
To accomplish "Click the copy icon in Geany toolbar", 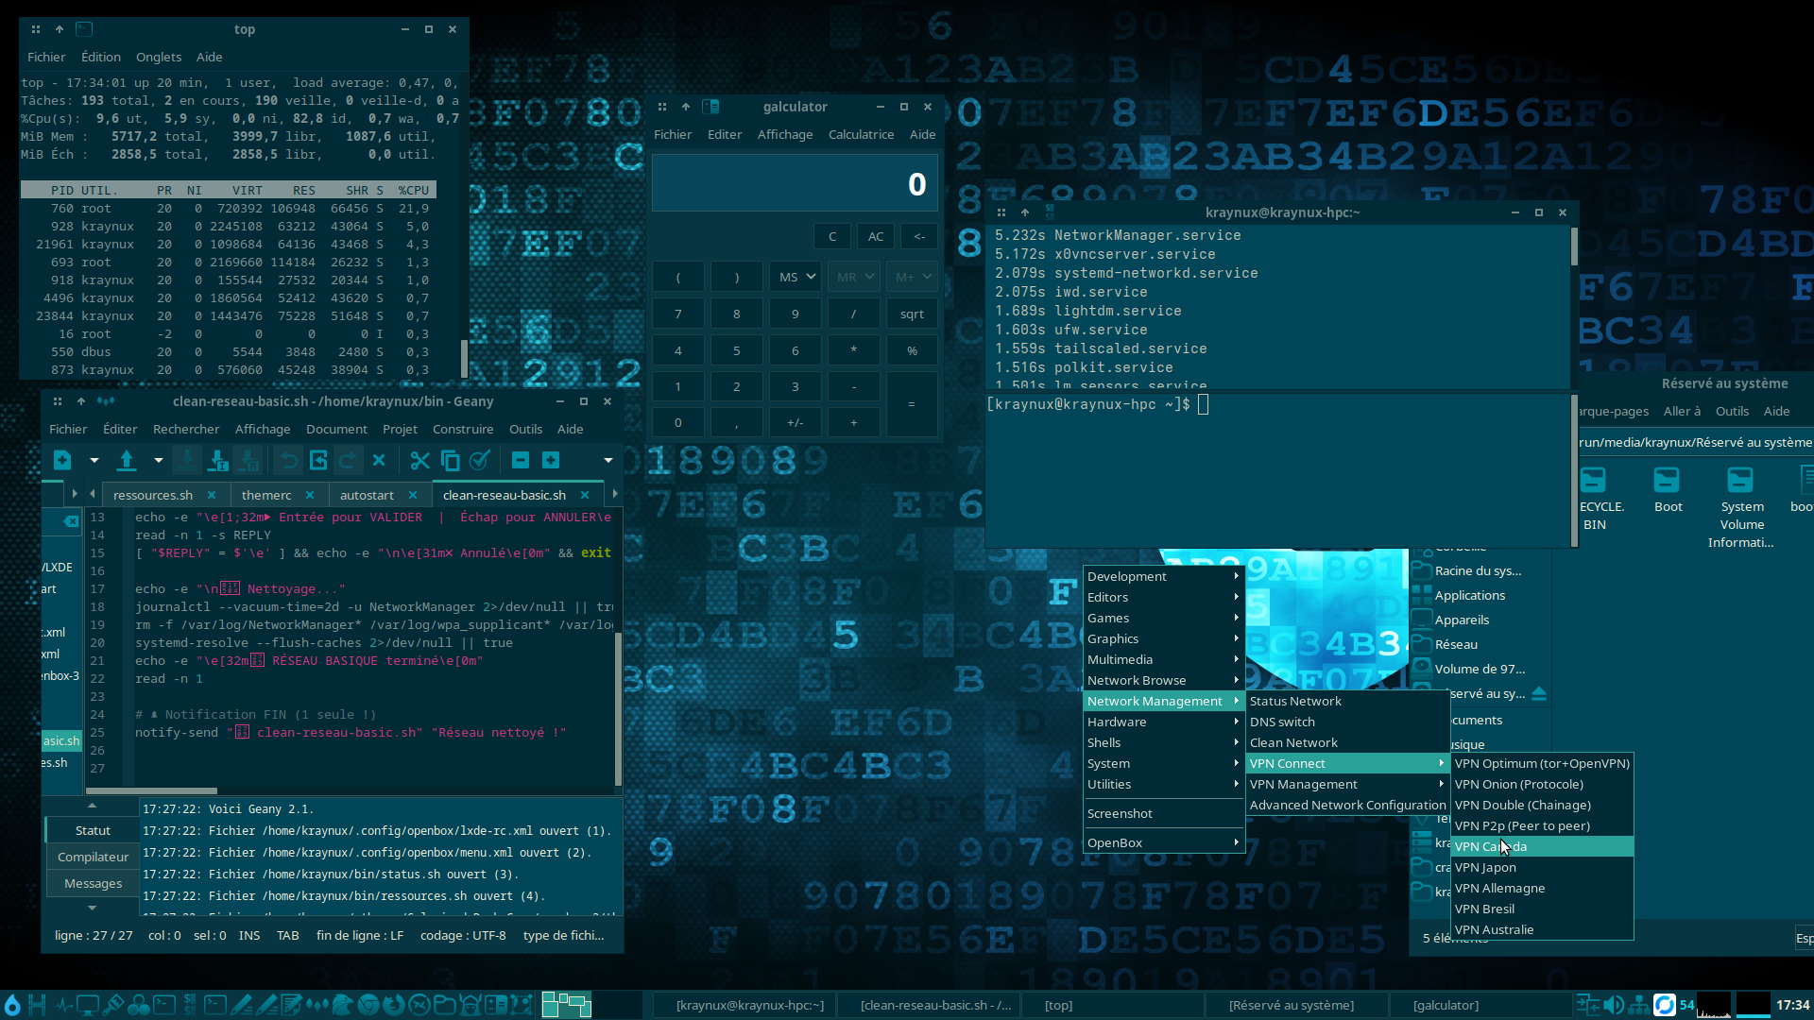I will click(x=451, y=460).
